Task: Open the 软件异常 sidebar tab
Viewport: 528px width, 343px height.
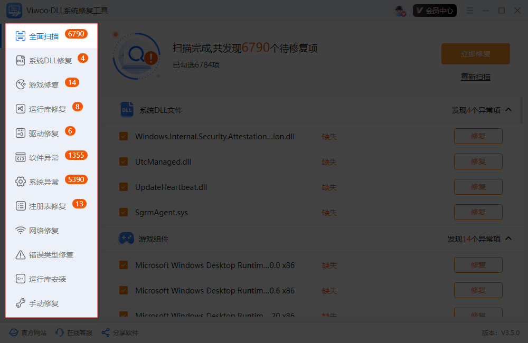Action: 44,158
